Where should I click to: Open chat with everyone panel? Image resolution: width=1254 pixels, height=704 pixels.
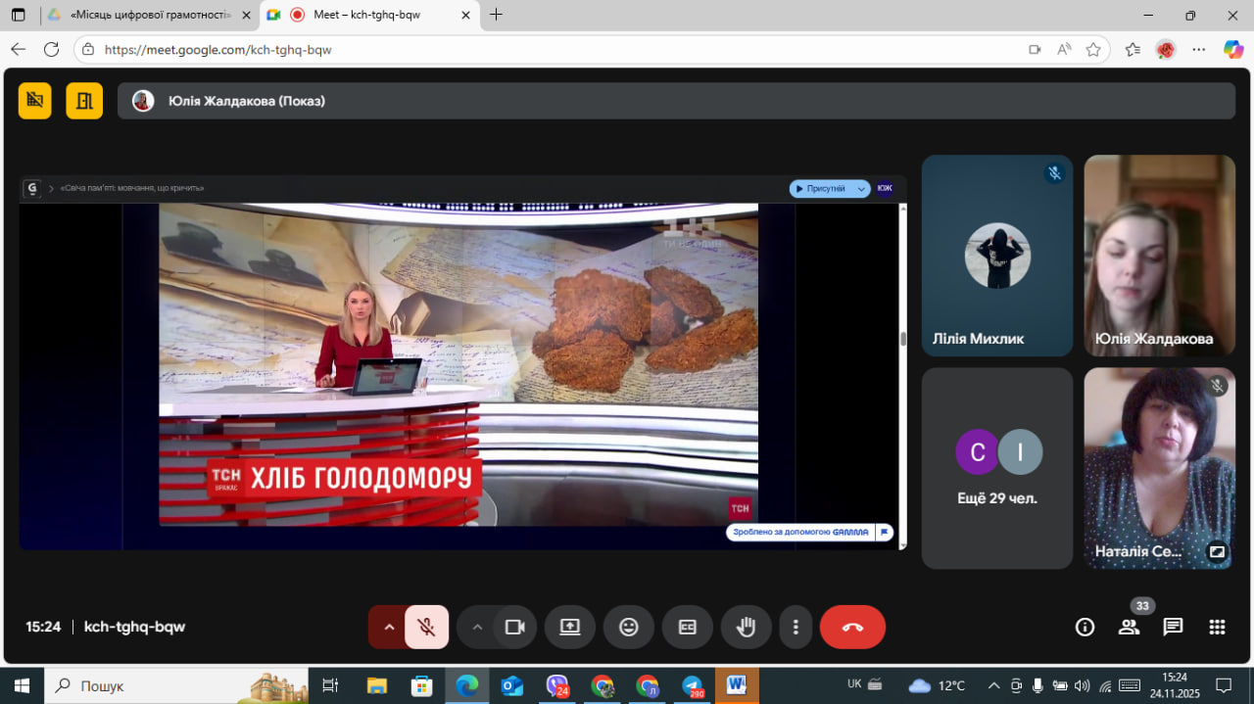coord(1173,628)
